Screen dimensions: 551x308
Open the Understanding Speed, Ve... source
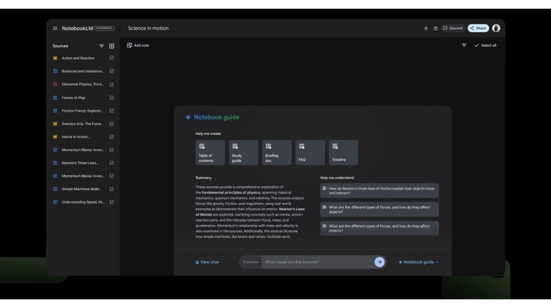click(83, 202)
